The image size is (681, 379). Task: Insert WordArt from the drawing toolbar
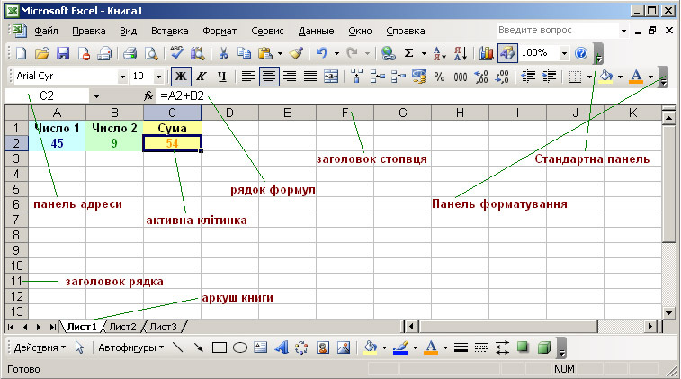[280, 347]
